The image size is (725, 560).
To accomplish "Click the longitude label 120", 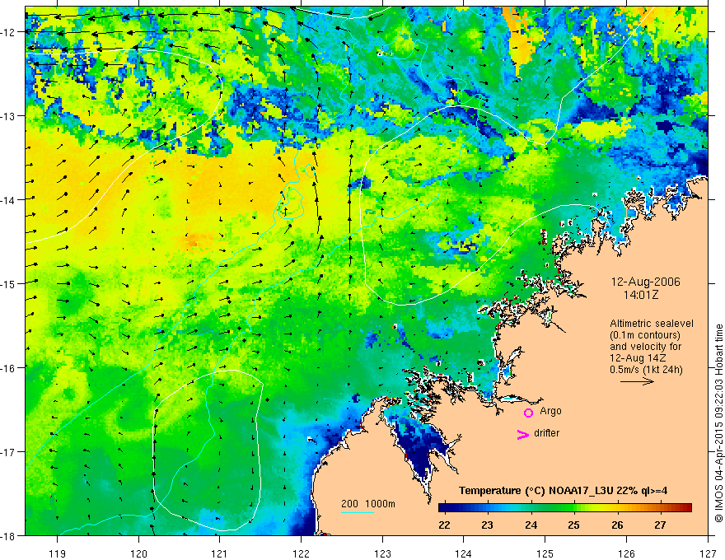I will coord(138,553).
